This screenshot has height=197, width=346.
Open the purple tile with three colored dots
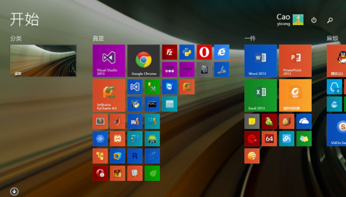(x=169, y=70)
